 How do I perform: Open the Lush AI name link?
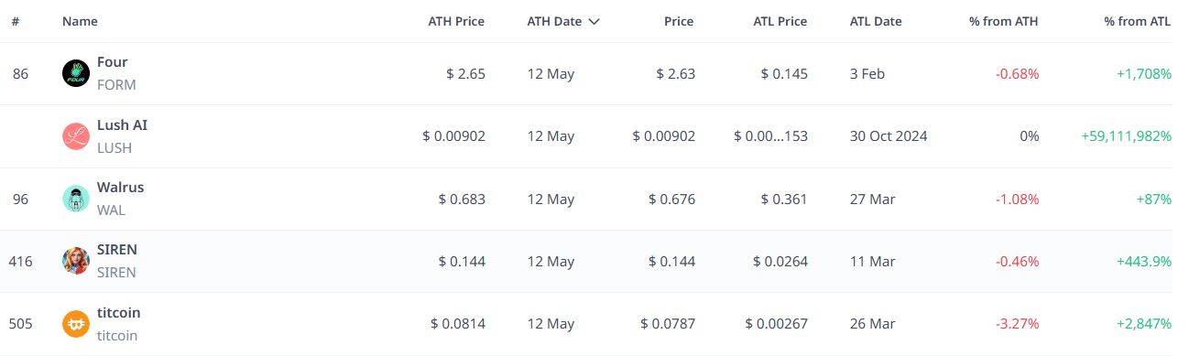point(122,124)
